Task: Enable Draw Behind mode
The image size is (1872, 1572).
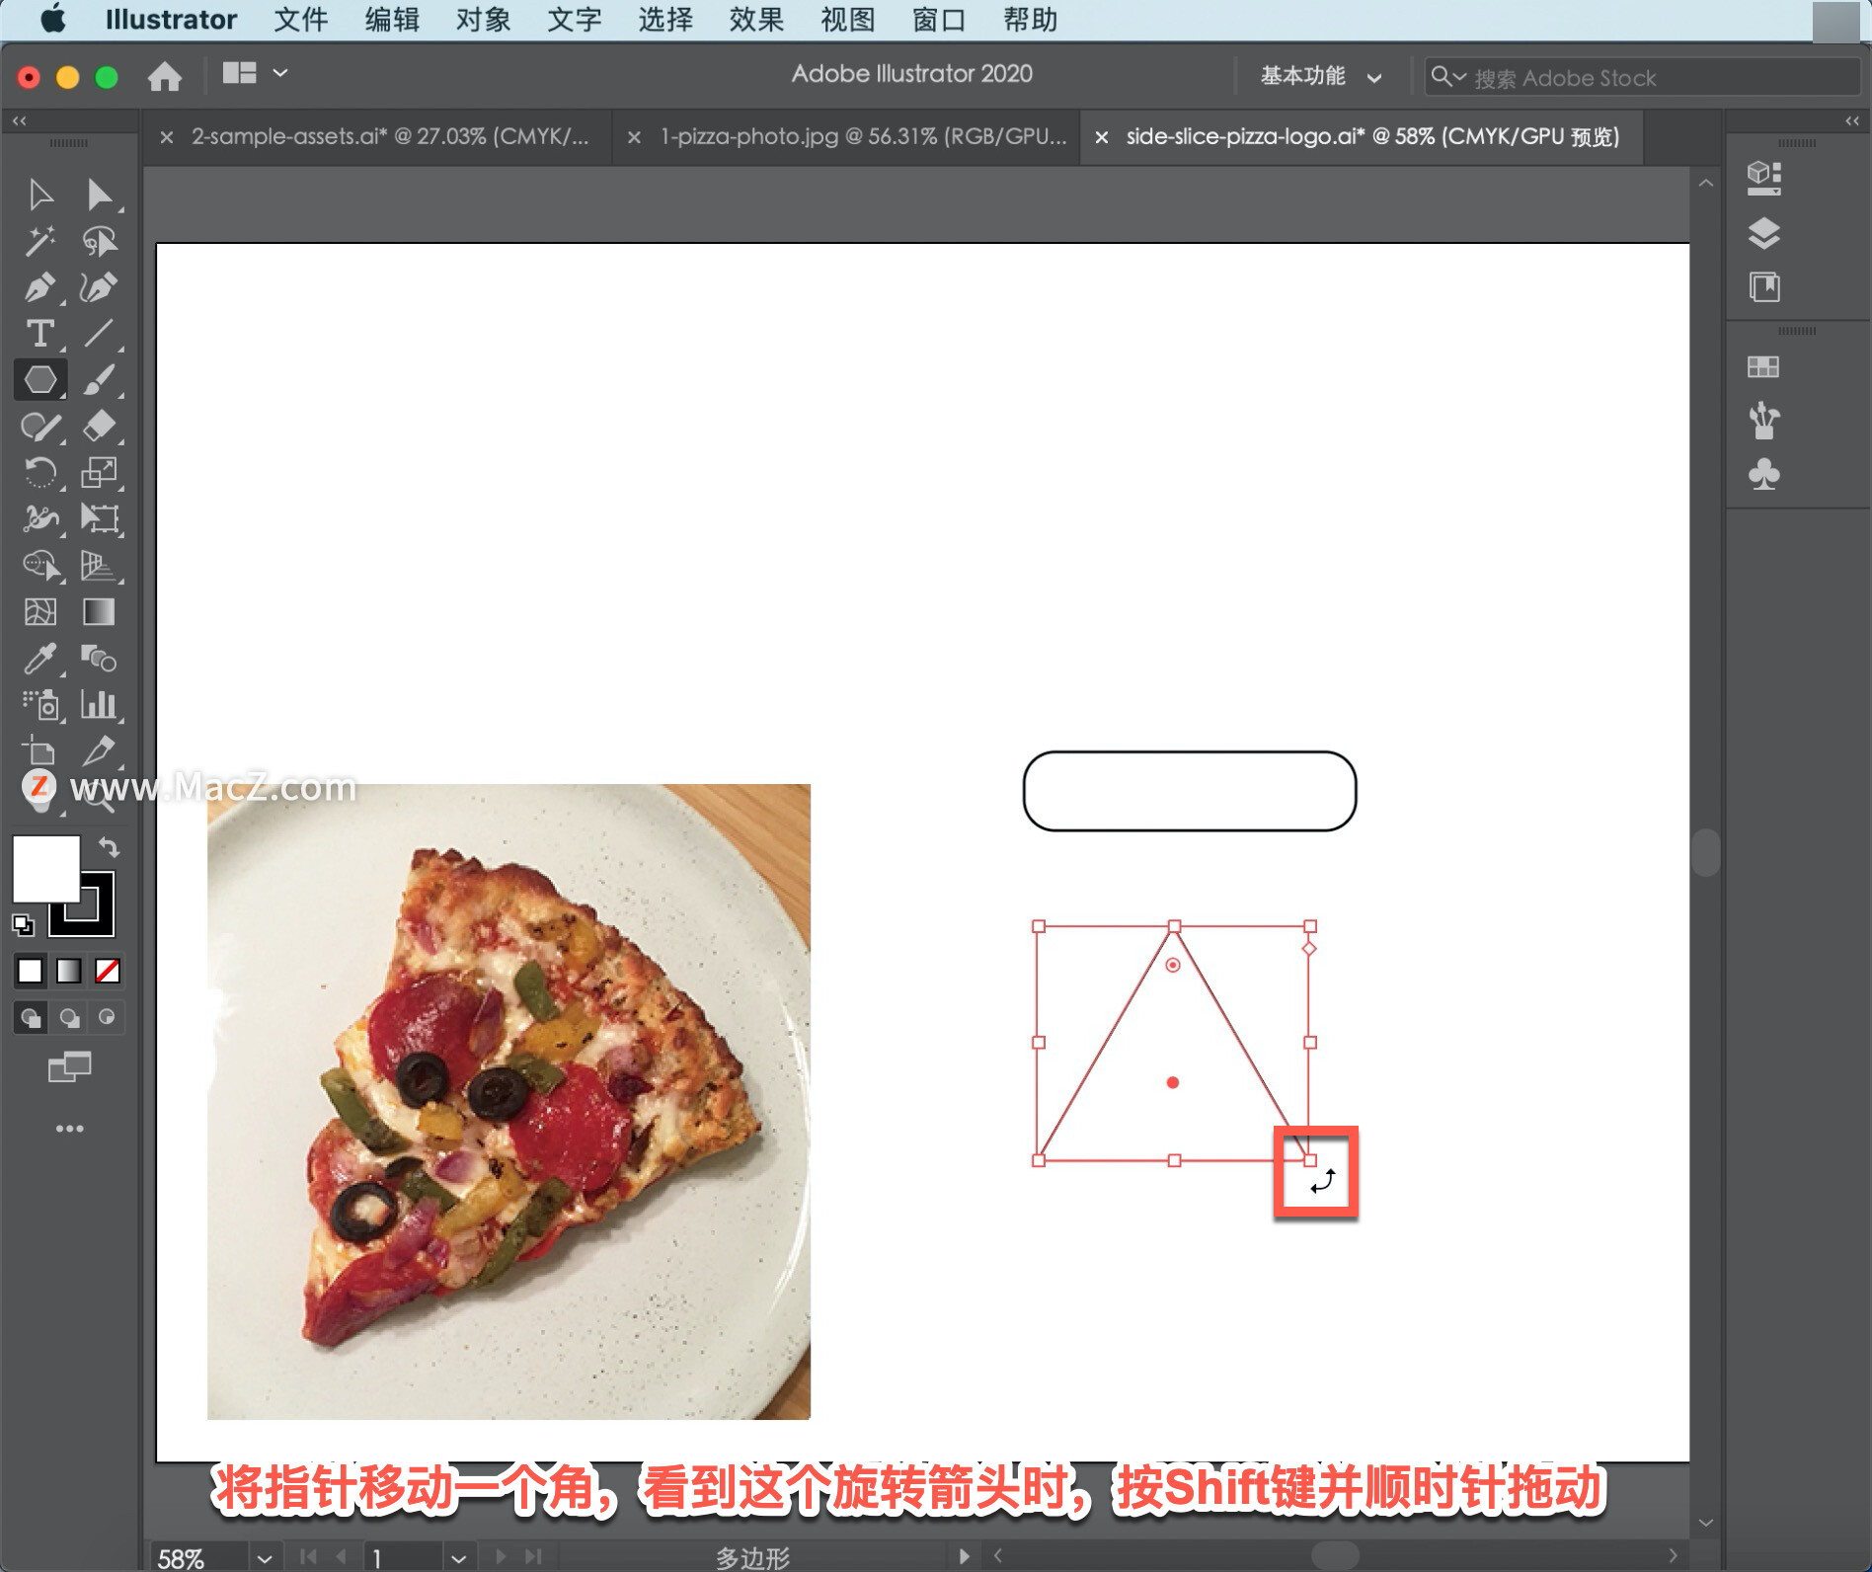Action: pyautogui.click(x=69, y=1017)
